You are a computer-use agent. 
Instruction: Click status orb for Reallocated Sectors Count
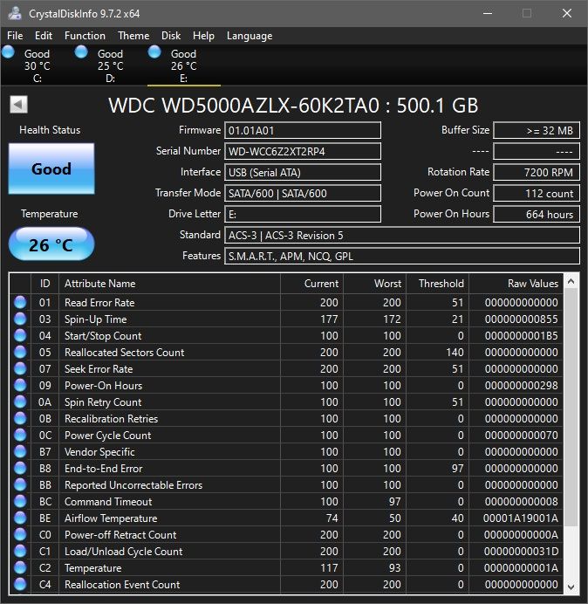pyautogui.click(x=20, y=353)
